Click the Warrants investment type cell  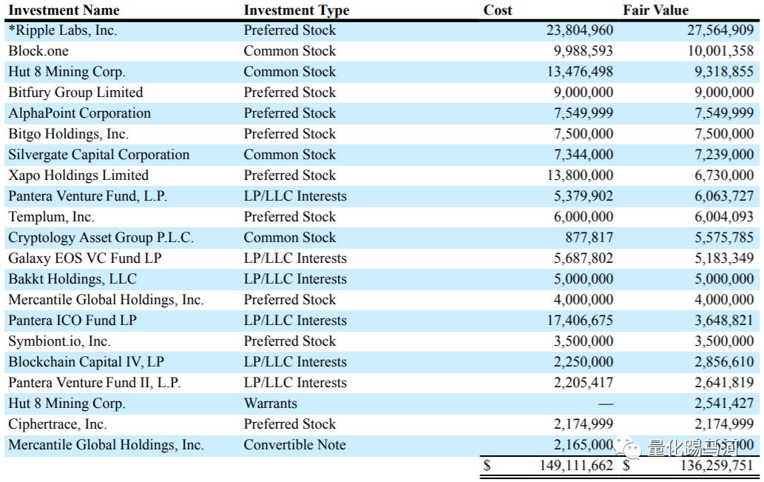coord(271,404)
